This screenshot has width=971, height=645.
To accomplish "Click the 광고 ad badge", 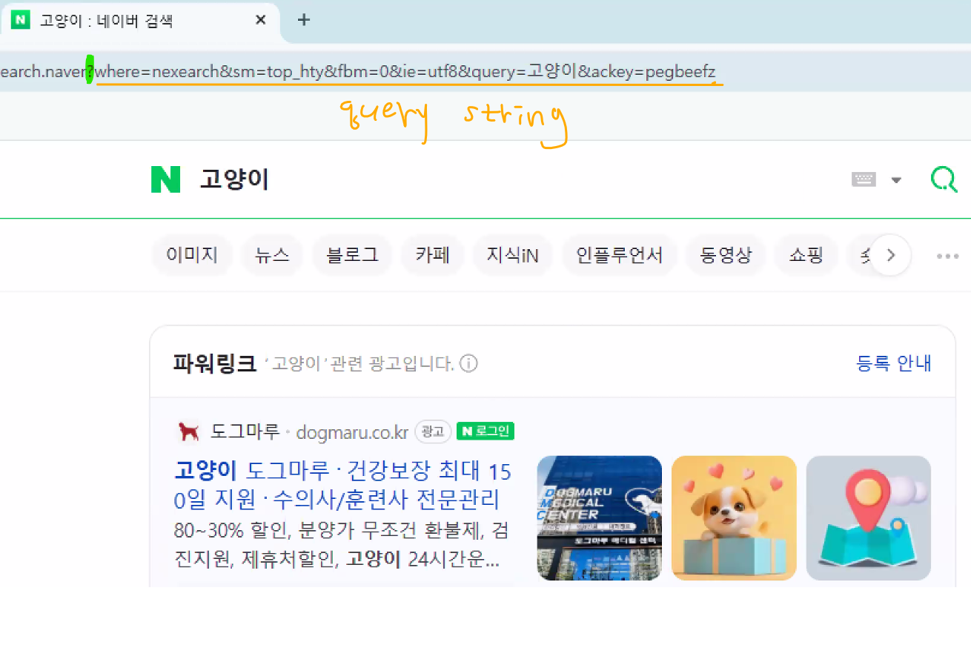I will coord(433,431).
